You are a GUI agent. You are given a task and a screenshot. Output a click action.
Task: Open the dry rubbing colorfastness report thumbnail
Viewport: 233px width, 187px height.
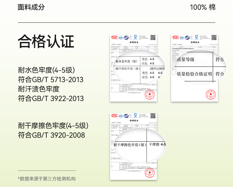point(133,146)
